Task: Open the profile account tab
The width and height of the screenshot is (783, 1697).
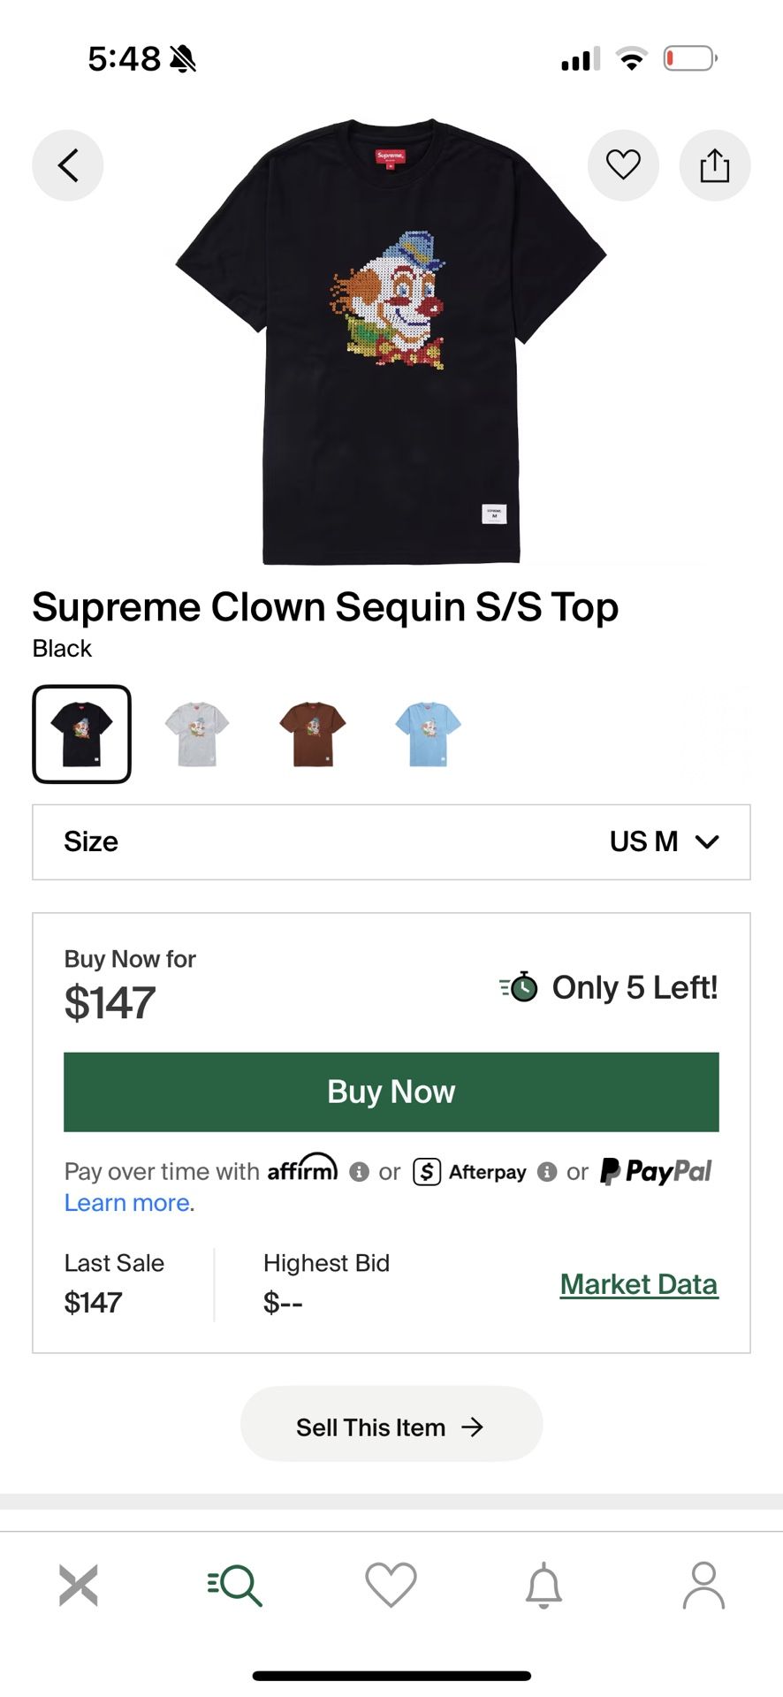Action: coord(703,1585)
